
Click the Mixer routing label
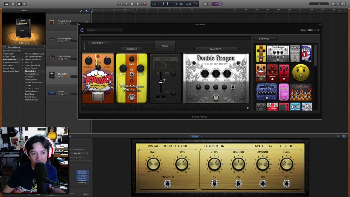click(165, 46)
